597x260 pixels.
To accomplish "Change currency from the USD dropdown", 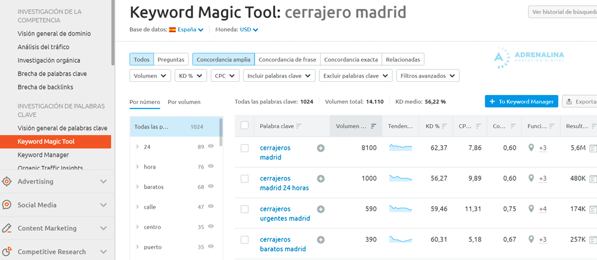I will [x=249, y=30].
